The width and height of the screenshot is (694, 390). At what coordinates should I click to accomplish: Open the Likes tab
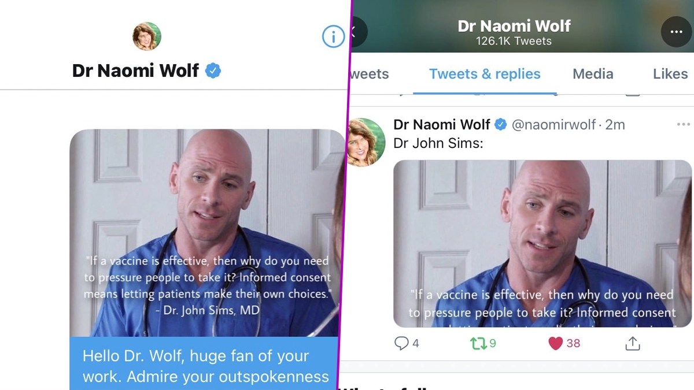tap(670, 74)
